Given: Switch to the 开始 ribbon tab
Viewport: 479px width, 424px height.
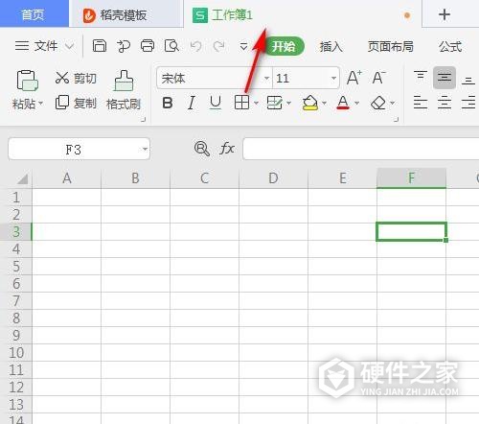Looking at the screenshot, I should coord(284,46).
